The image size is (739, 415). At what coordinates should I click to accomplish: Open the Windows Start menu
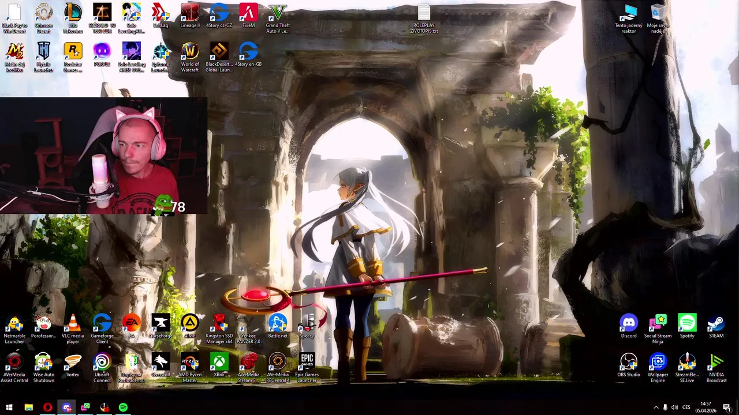[x=9, y=408]
